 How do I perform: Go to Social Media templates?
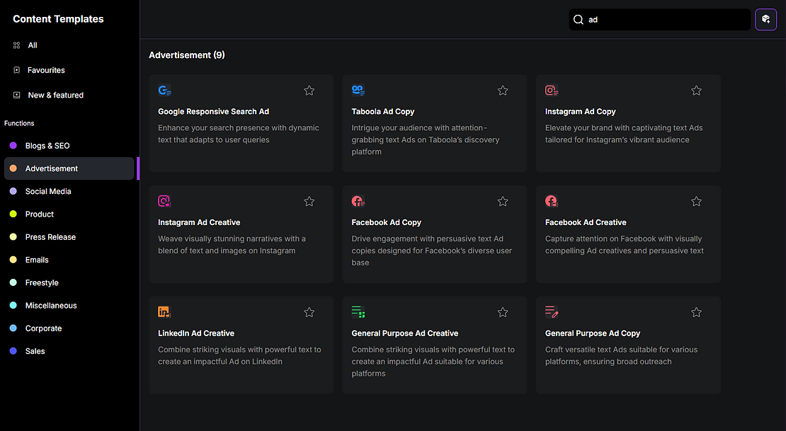tap(69, 191)
